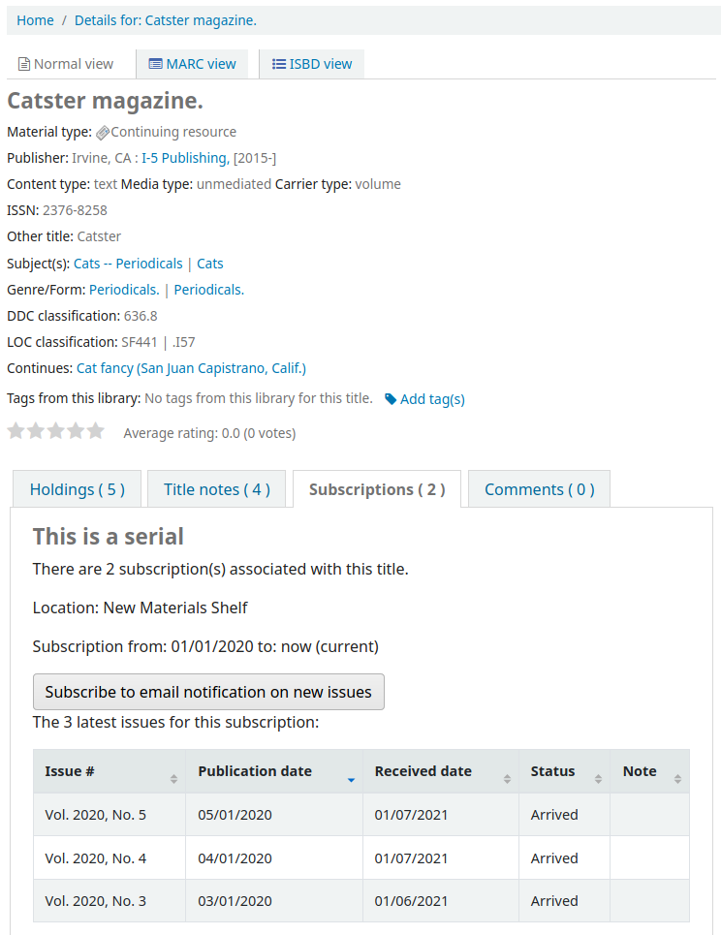
Task: Switch to the Comments tab
Action: (539, 489)
